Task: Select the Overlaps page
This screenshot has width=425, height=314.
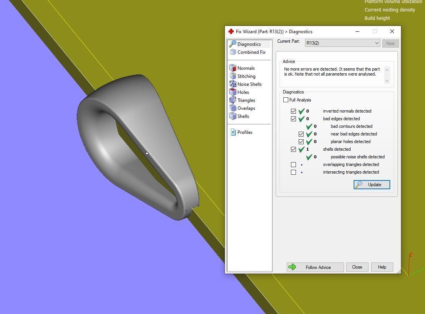Action: [246, 108]
